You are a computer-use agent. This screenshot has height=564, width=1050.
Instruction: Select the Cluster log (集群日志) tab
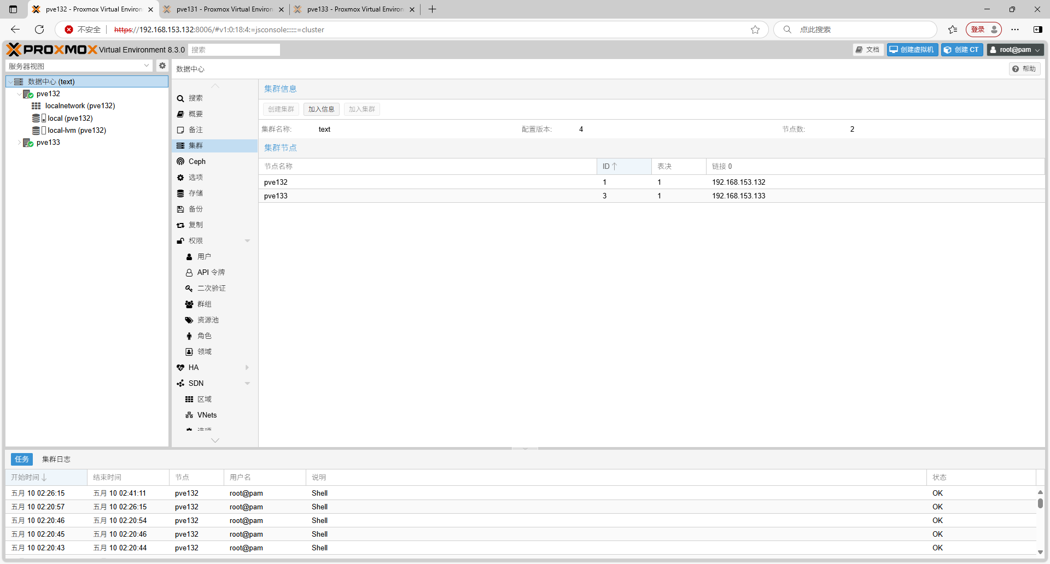(x=56, y=460)
